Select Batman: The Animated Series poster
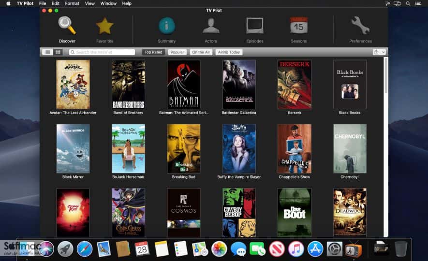428x261 pixels. pyautogui.click(x=183, y=84)
